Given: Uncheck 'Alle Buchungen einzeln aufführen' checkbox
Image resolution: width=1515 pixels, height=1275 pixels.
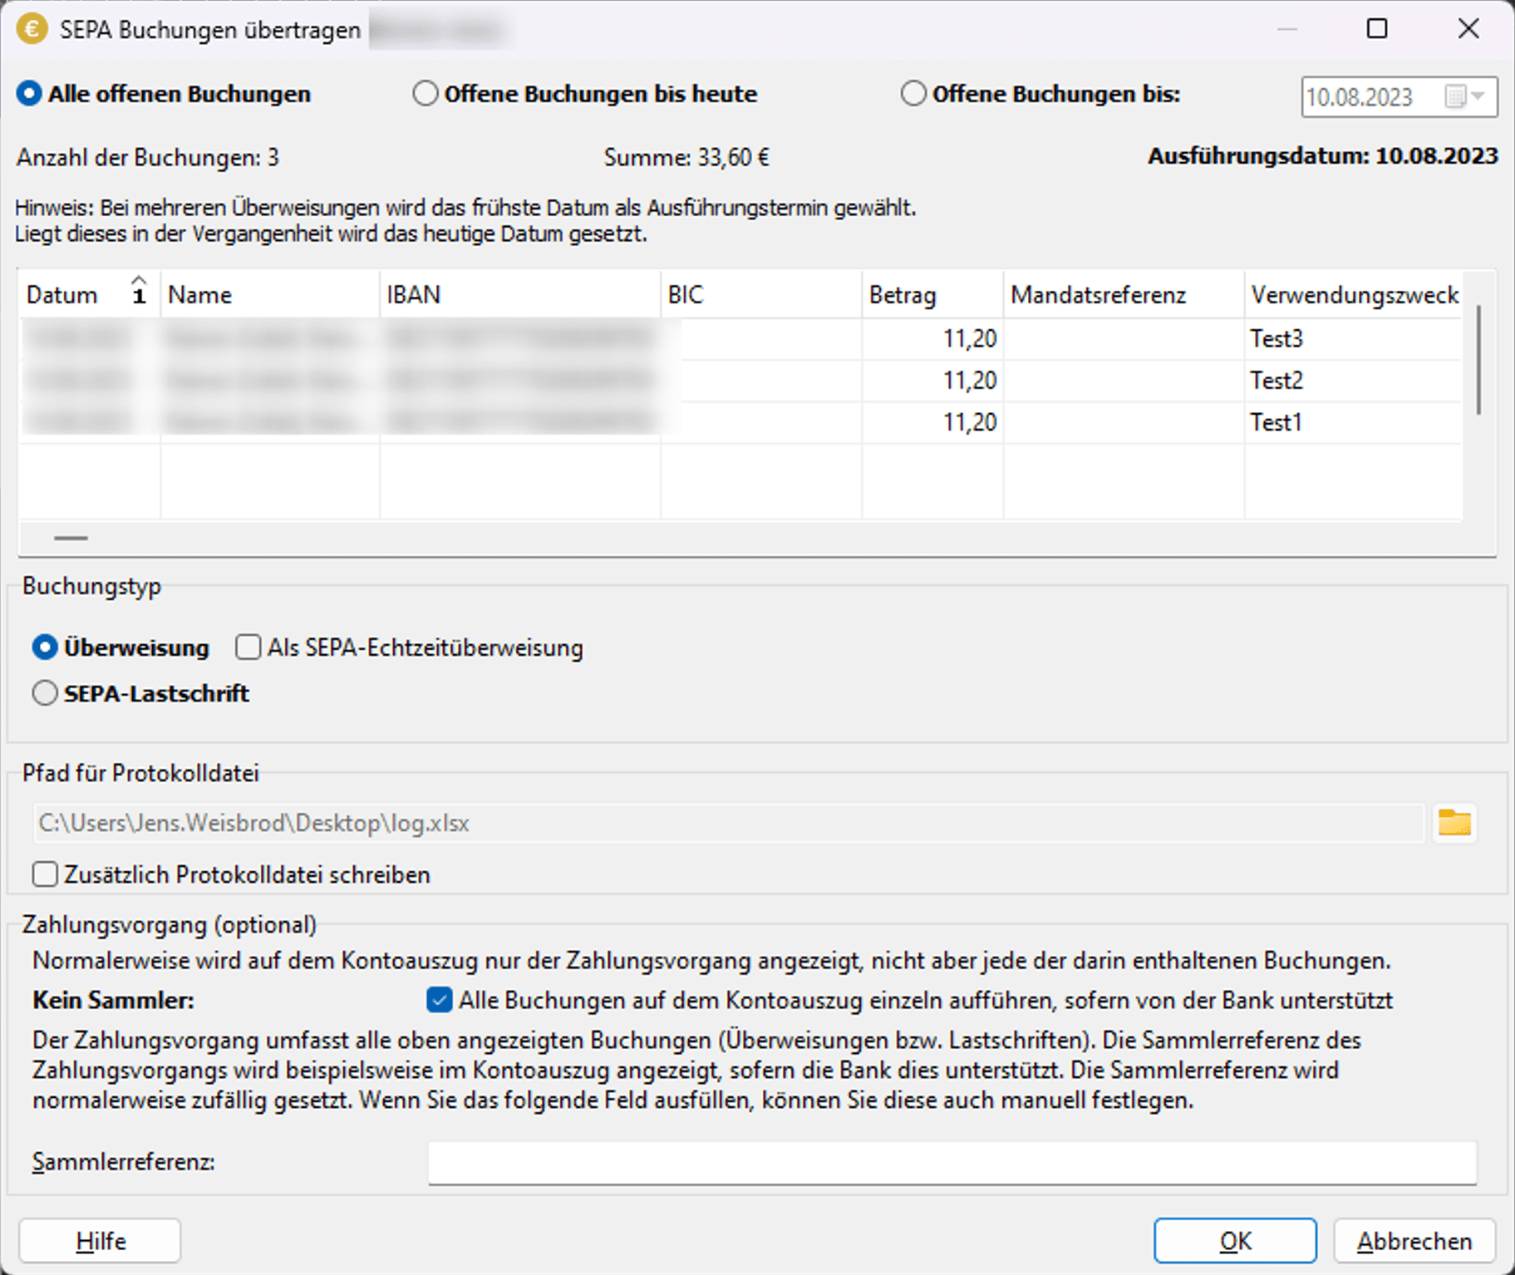Looking at the screenshot, I should click(439, 1000).
